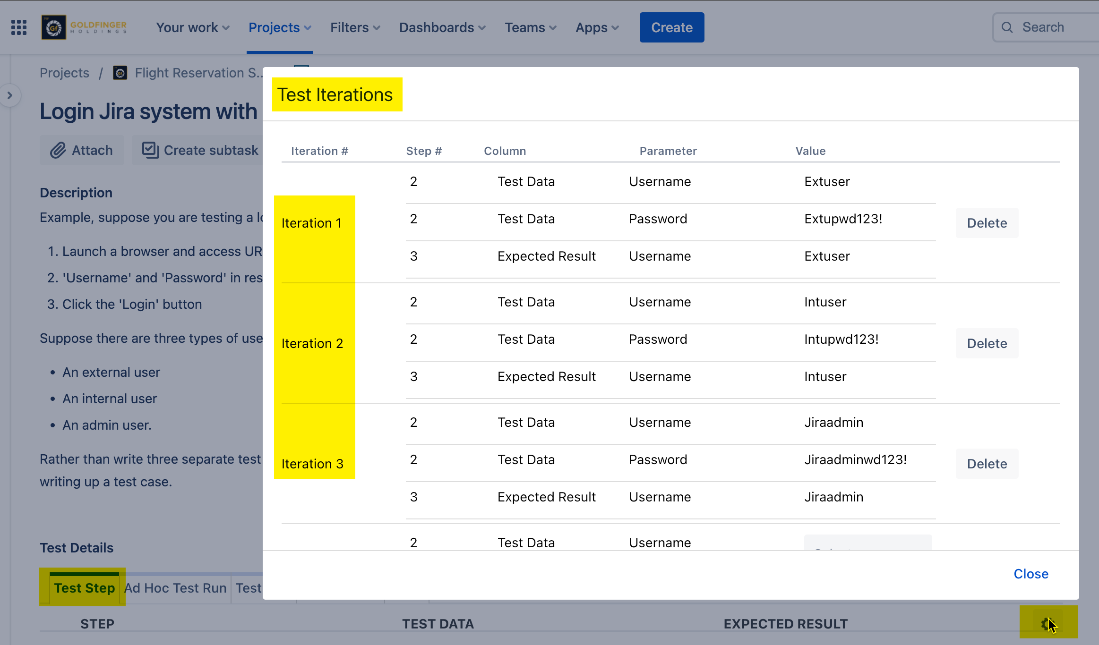The width and height of the screenshot is (1099, 645).
Task: Click the Goldfinger Holdings logo
Action: pos(84,27)
